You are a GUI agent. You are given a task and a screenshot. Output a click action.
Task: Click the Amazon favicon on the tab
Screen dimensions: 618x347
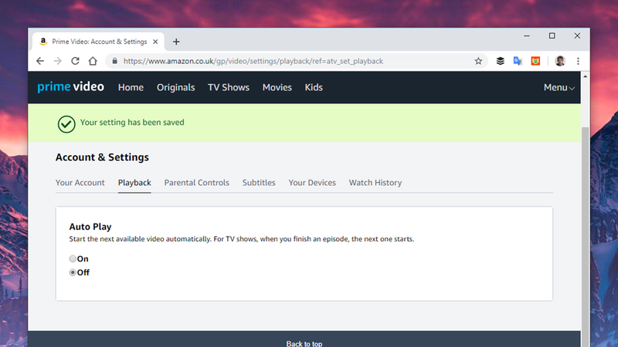43,42
